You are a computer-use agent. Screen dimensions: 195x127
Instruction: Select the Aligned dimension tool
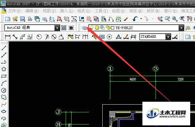(x=15, y=37)
